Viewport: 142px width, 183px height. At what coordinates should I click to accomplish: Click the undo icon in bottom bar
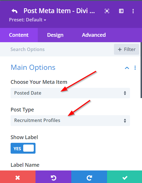pos(53,177)
